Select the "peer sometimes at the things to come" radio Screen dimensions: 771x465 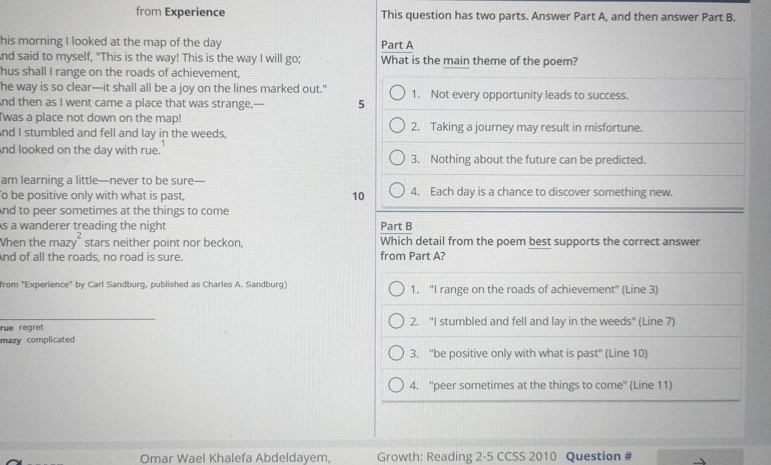click(396, 385)
